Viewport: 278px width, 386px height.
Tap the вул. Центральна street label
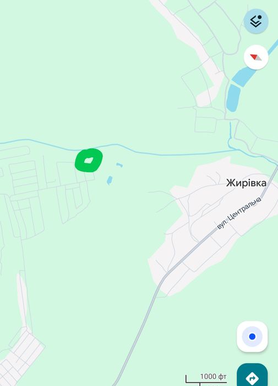coord(239,213)
